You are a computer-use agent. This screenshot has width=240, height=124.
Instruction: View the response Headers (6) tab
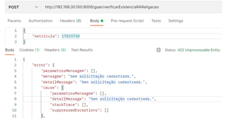point(55,50)
